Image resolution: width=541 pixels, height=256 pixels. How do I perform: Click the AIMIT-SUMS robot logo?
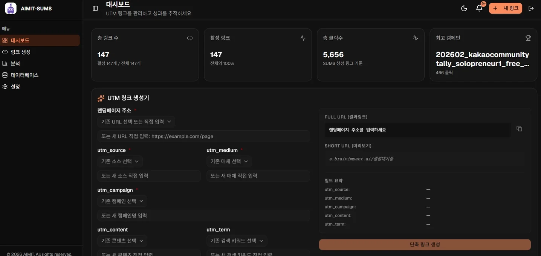pyautogui.click(x=11, y=8)
